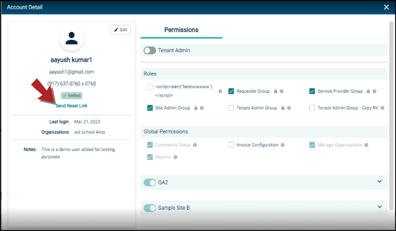
Task: Click lock icon next to Service Provider Group
Action: pos(368,91)
